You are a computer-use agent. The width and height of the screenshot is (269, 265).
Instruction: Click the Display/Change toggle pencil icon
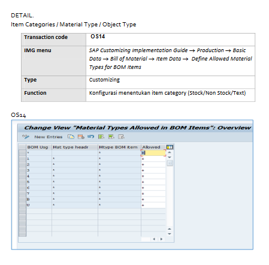26,137
